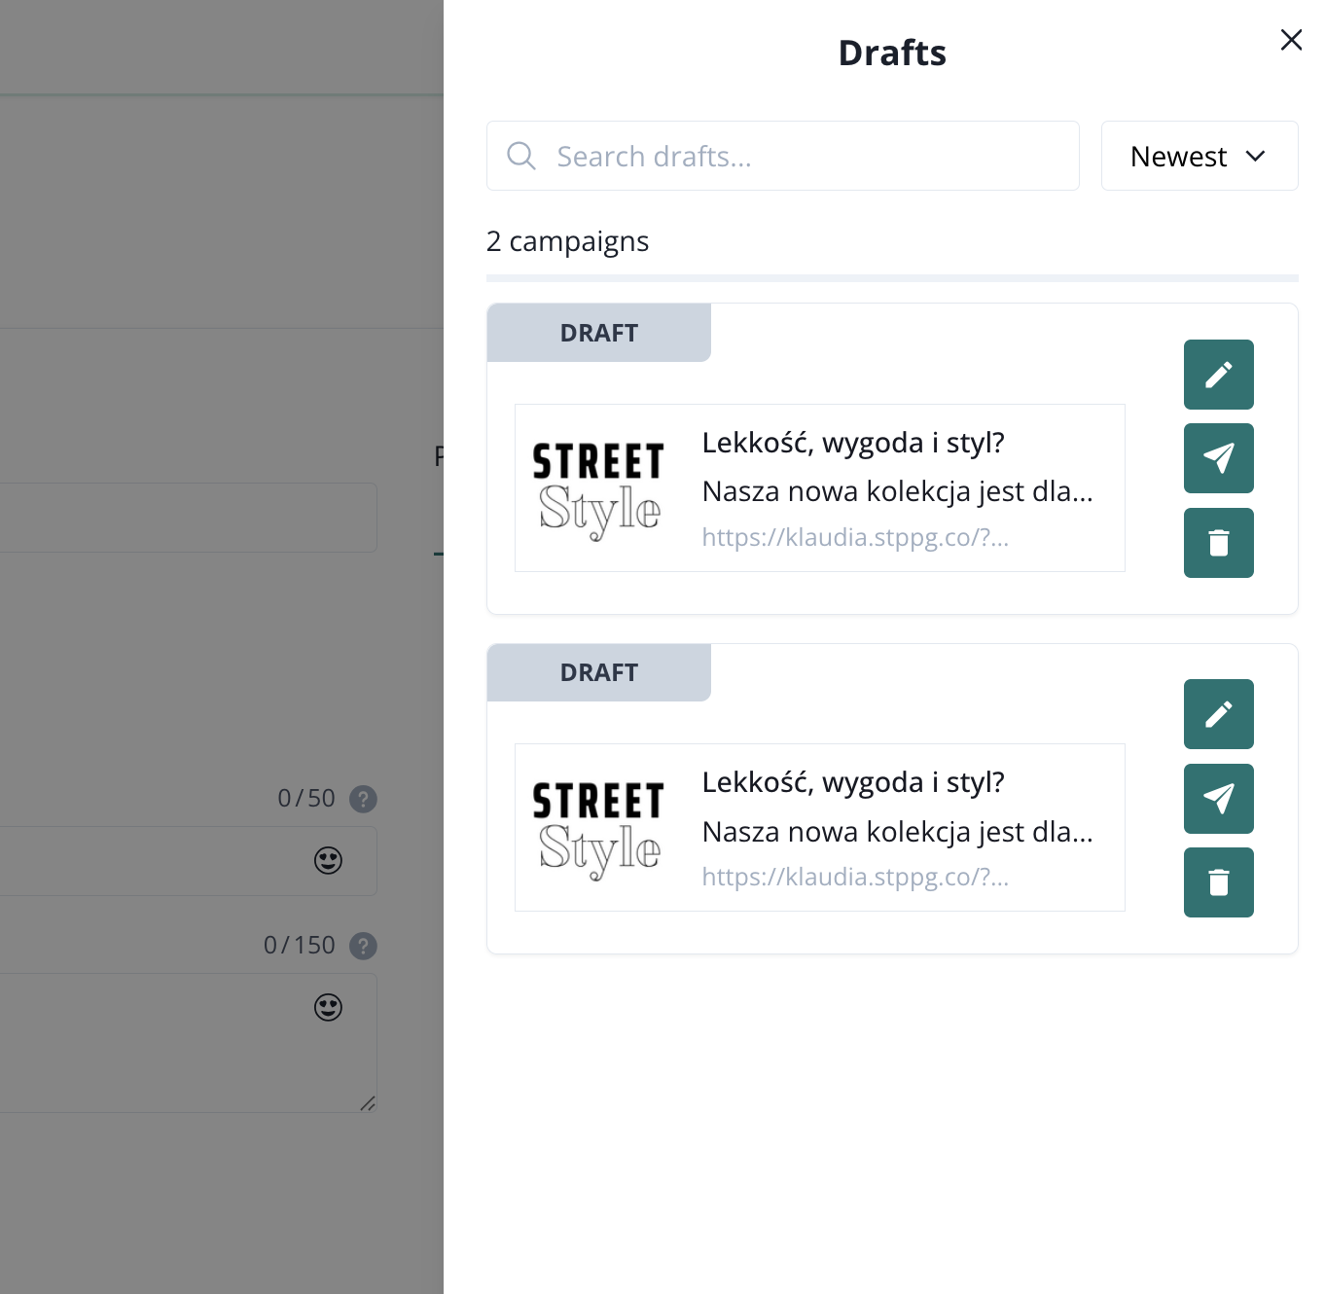Delete the first draft campaign
Image resolution: width=1325 pixels, height=1294 pixels.
(x=1218, y=543)
